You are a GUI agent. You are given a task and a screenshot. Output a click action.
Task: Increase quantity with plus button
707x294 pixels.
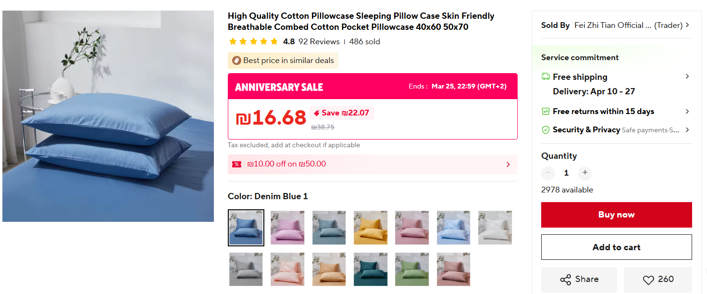[x=584, y=173]
